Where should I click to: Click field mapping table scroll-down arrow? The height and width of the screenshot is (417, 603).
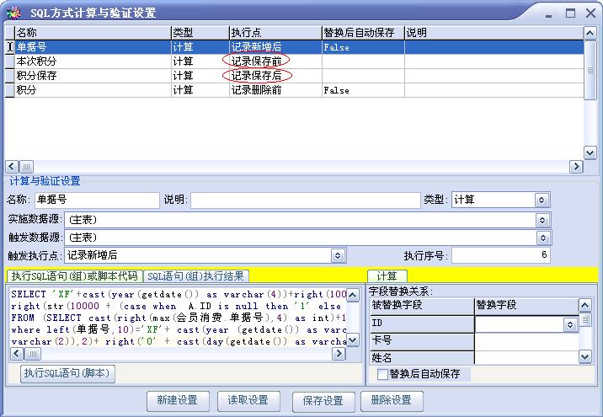pyautogui.click(x=585, y=357)
